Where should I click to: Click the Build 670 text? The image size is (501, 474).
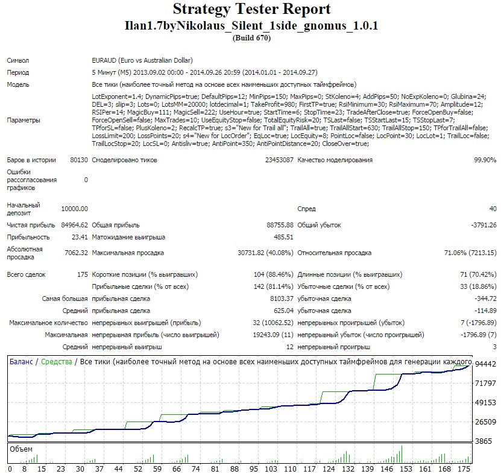pos(252,38)
